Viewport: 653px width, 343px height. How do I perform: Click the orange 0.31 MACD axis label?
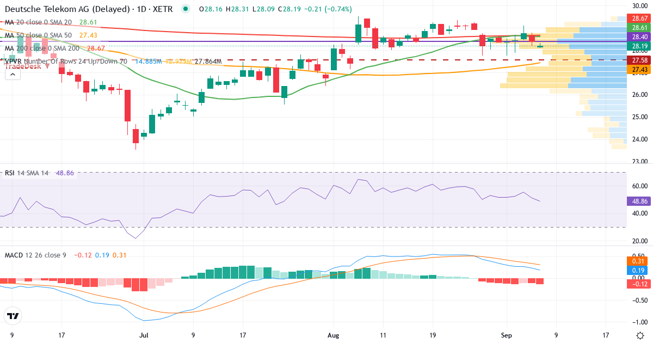(639, 261)
